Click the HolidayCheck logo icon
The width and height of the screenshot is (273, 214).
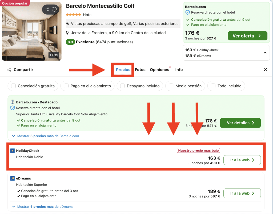tap(13, 151)
